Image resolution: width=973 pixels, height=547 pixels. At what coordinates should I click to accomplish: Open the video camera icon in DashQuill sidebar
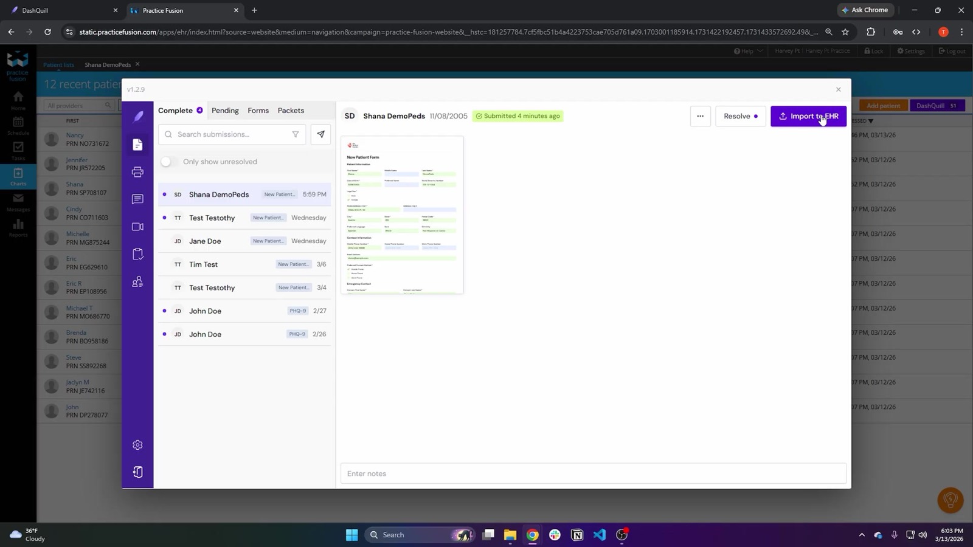(x=137, y=227)
